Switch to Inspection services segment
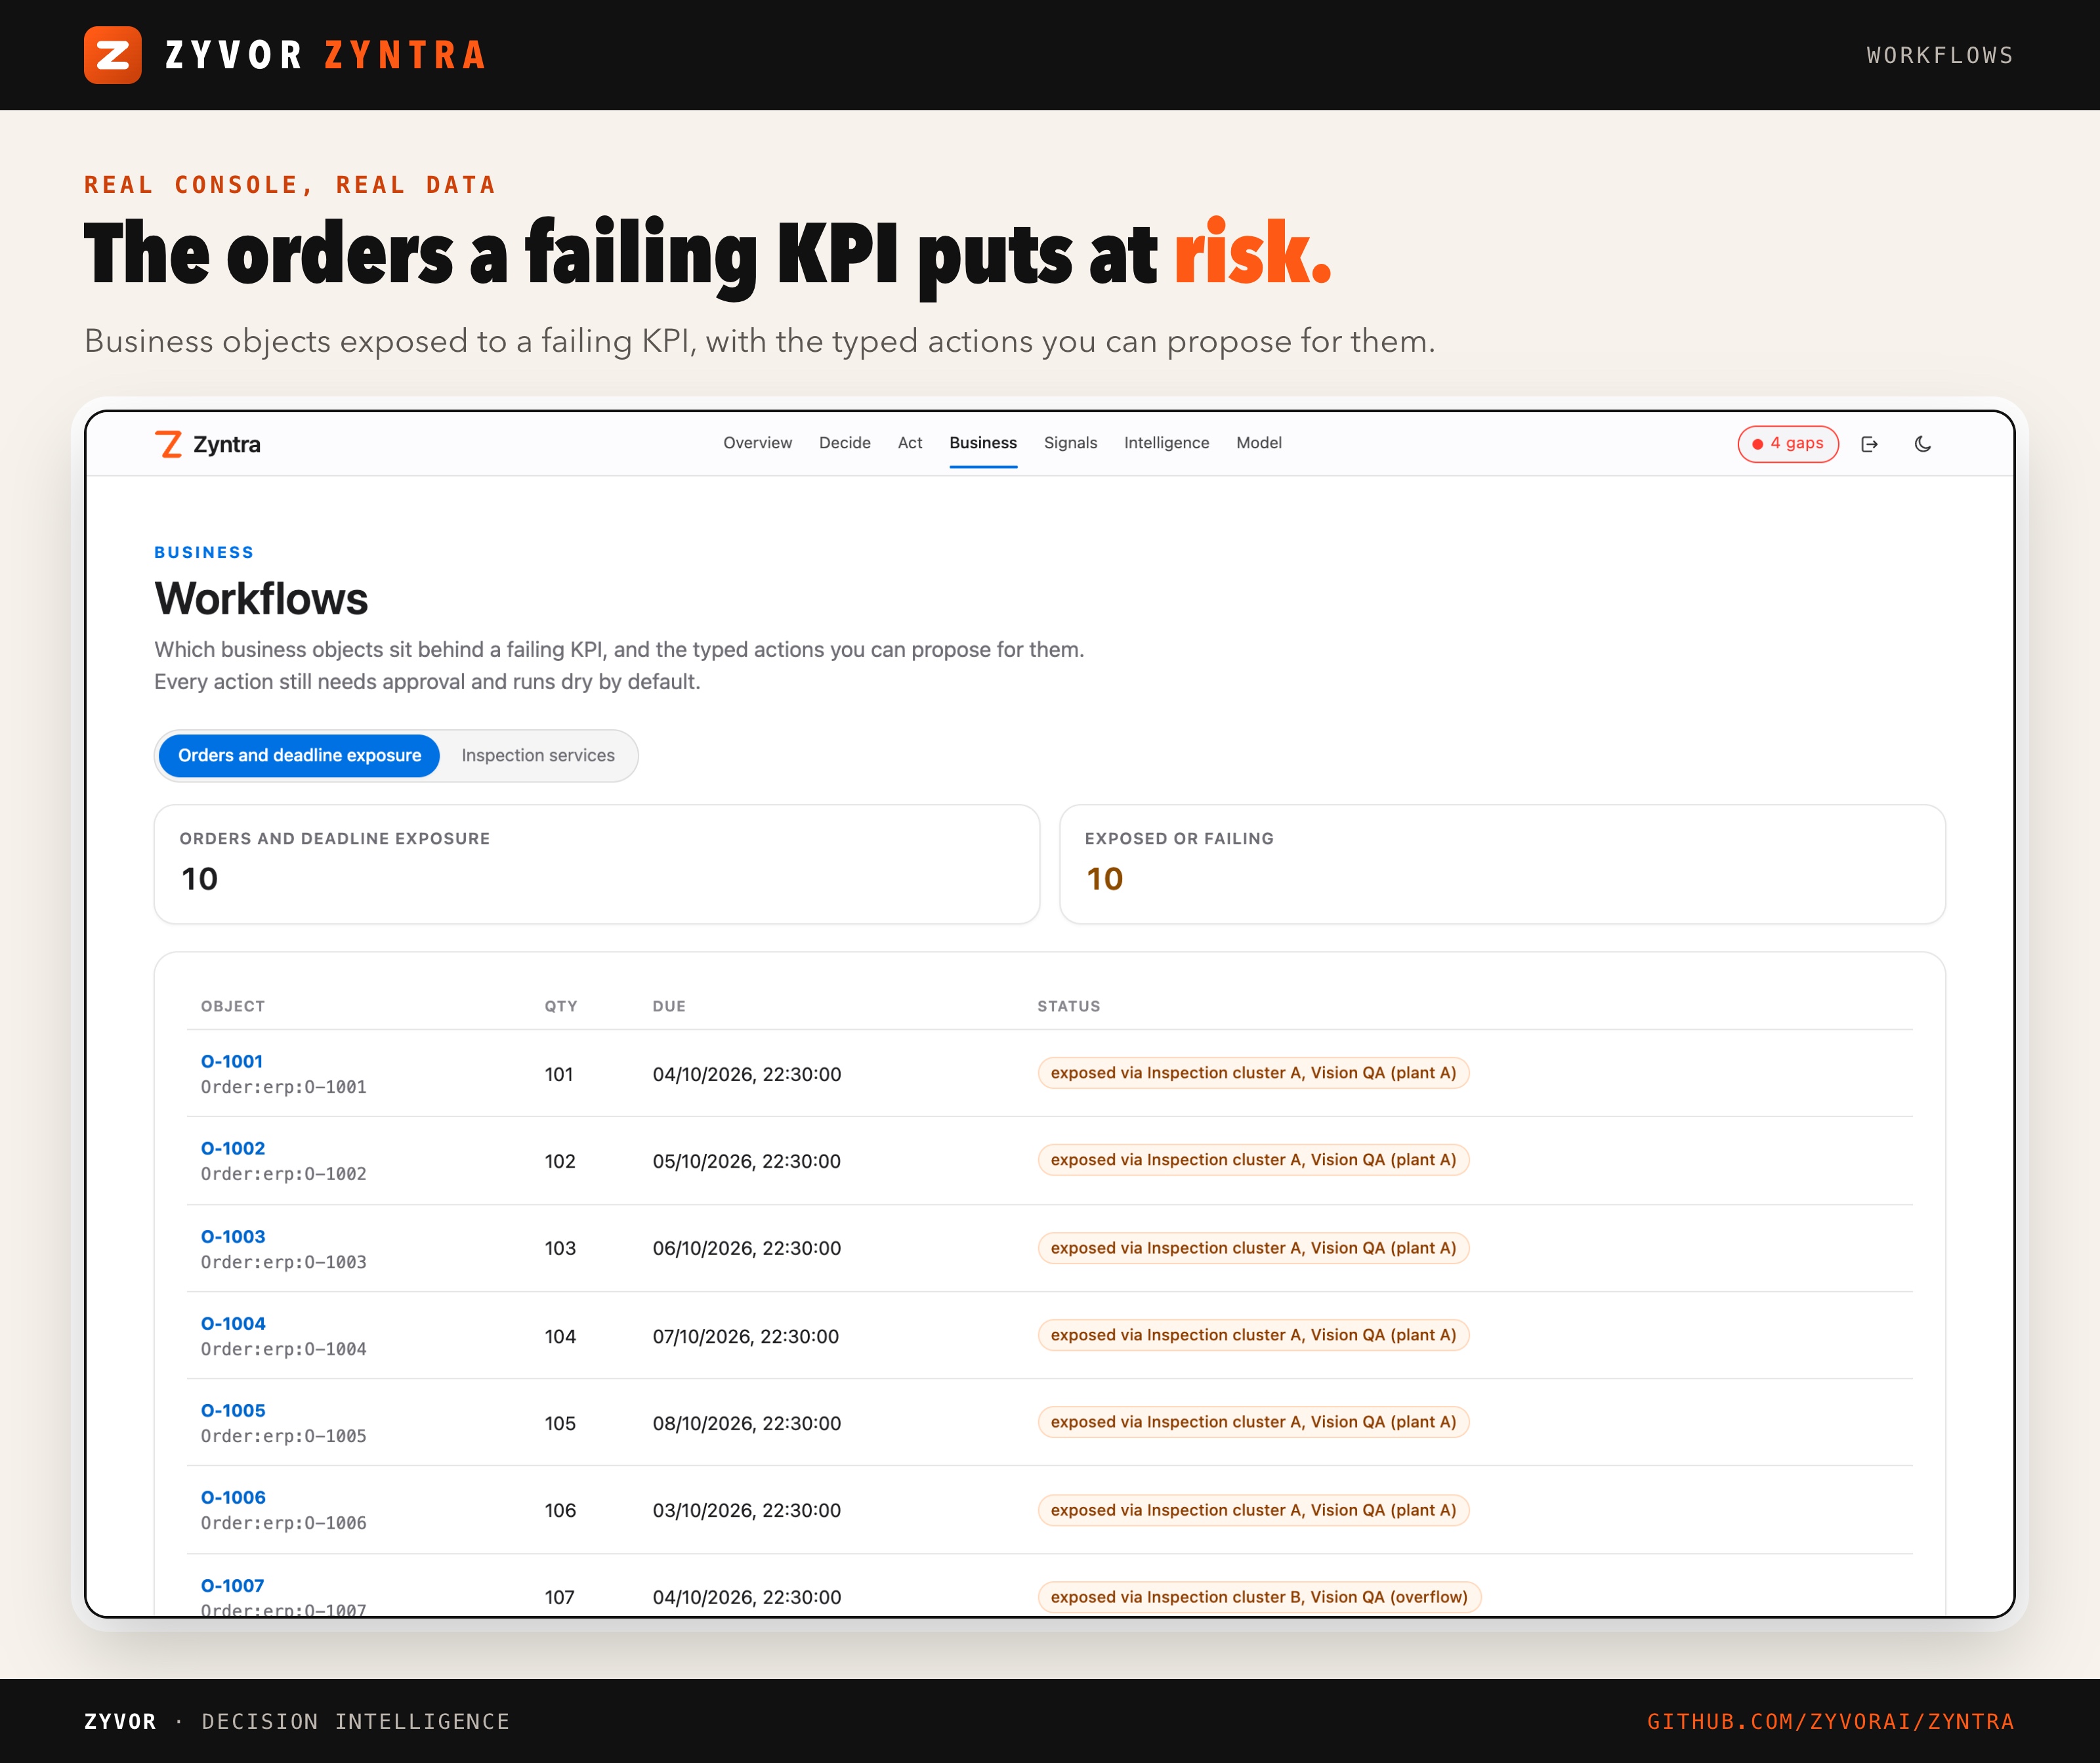The width and height of the screenshot is (2100, 1763). click(538, 755)
